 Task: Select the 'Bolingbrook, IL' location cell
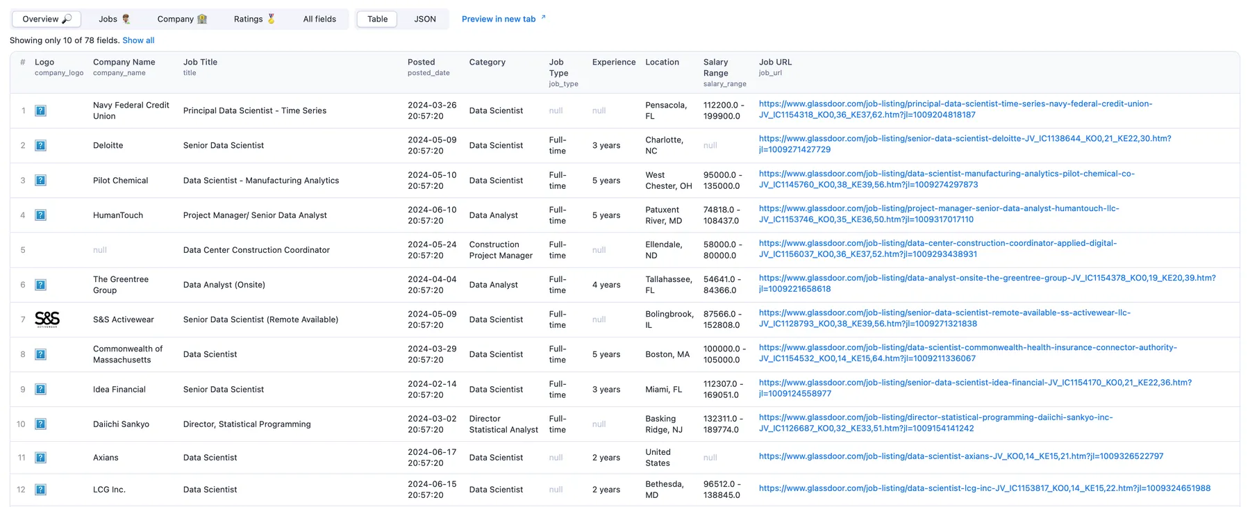(669, 319)
